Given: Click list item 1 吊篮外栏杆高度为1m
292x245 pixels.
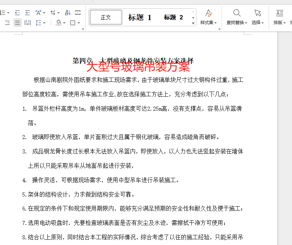Looking at the screenshot, I should click(x=132, y=108).
